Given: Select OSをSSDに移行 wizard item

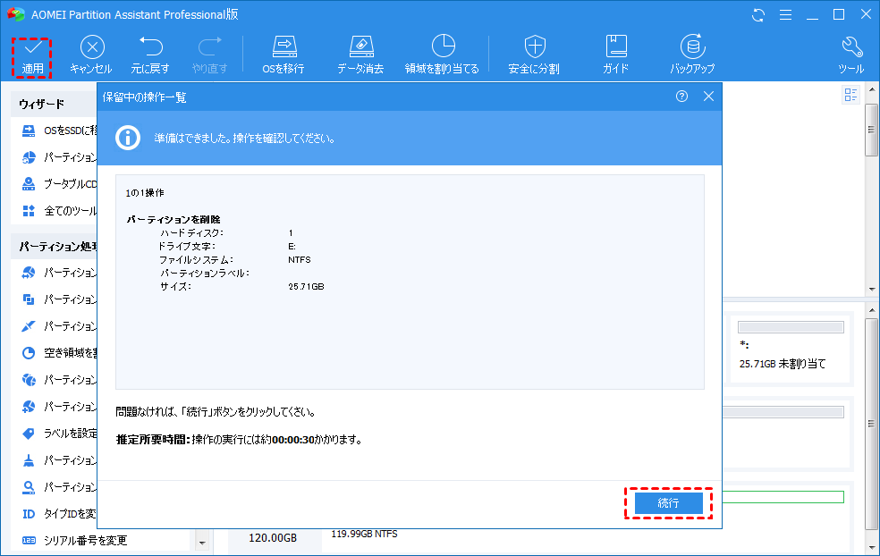Looking at the screenshot, I should [x=59, y=131].
